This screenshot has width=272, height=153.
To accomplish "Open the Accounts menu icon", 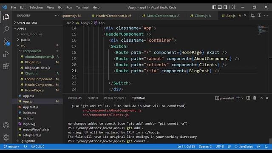I will pos(6,125).
